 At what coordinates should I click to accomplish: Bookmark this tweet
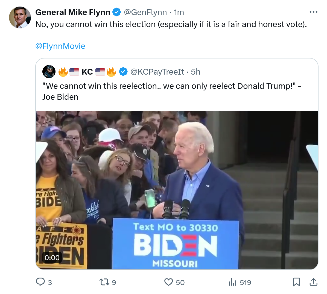[x=296, y=282]
